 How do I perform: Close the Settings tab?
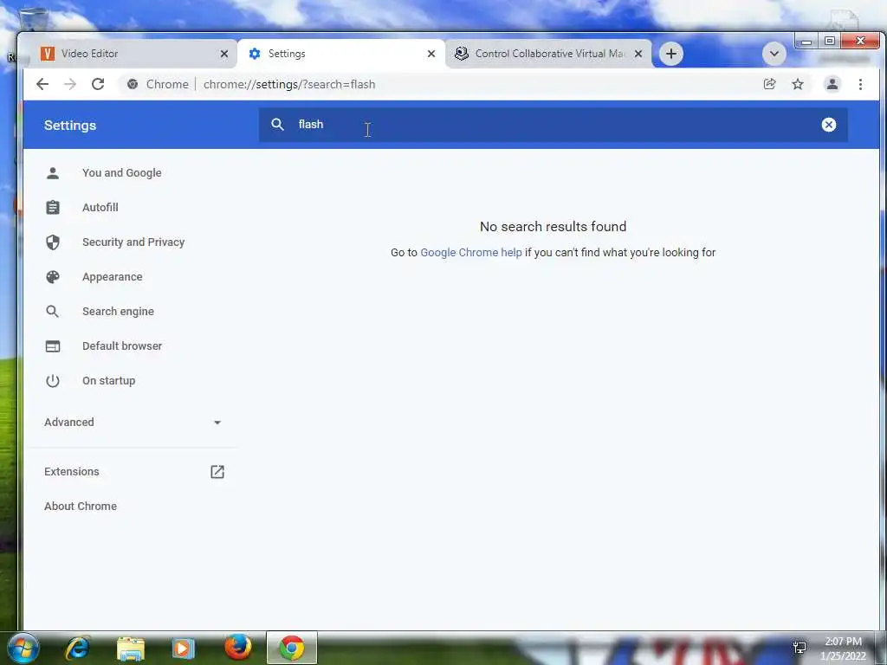[x=431, y=54]
